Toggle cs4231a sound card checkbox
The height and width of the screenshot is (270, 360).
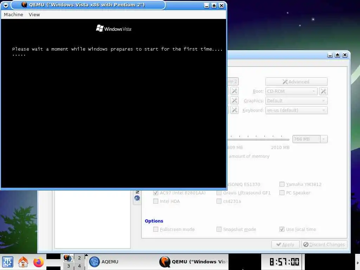click(219, 201)
